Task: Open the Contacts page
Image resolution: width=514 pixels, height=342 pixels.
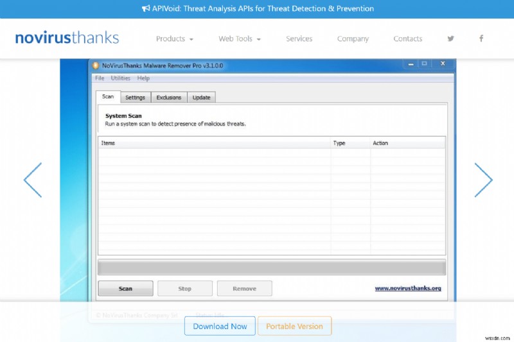Action: click(407, 38)
